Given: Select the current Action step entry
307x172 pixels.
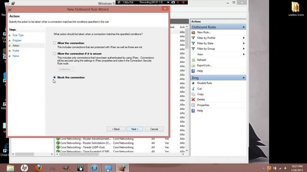Looking at the screenshot, I should click(x=16, y=45).
